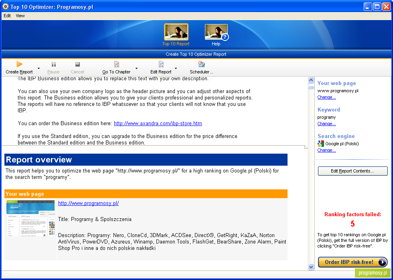Click the Order IBP risk-free button
Screen dimensions: 393x280
(352, 262)
